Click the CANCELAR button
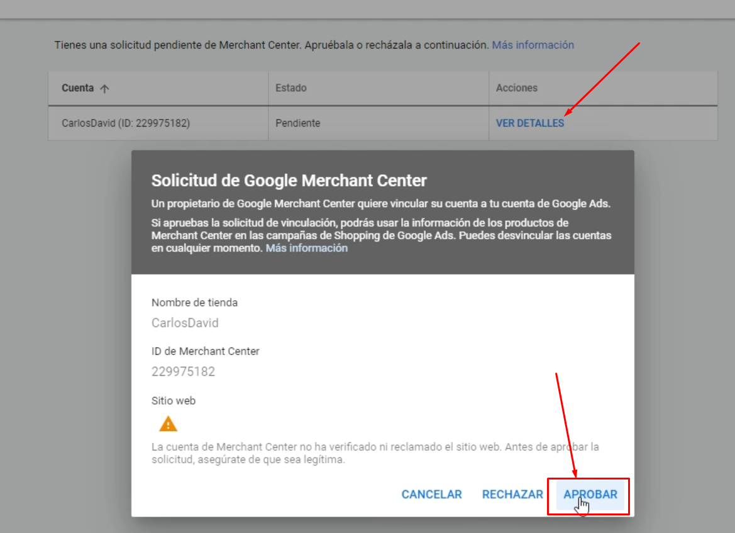This screenshot has width=735, height=533. point(432,495)
